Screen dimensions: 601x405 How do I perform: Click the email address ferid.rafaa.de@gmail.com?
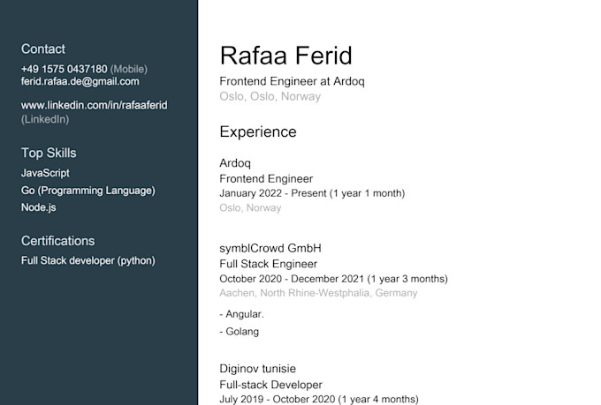click(x=80, y=81)
